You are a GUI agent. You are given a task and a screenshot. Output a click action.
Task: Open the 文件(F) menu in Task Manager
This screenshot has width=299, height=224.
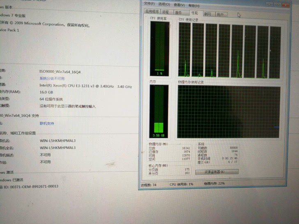tap(149, 4)
